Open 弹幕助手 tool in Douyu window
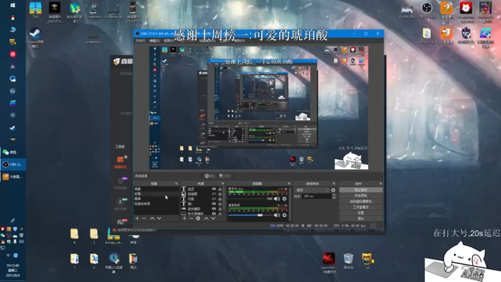This screenshot has height=282, width=501. 120,162
